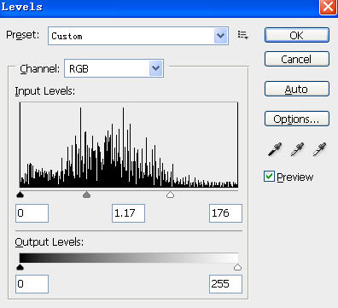Click the gamma field showing 1.17
338x308 pixels.
128,213
